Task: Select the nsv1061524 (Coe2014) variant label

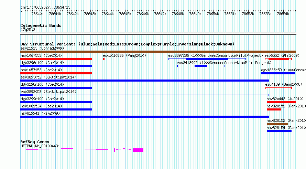Action: 41,106
